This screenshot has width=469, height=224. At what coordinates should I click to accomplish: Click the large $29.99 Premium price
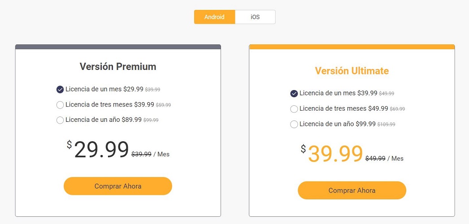coord(101,150)
